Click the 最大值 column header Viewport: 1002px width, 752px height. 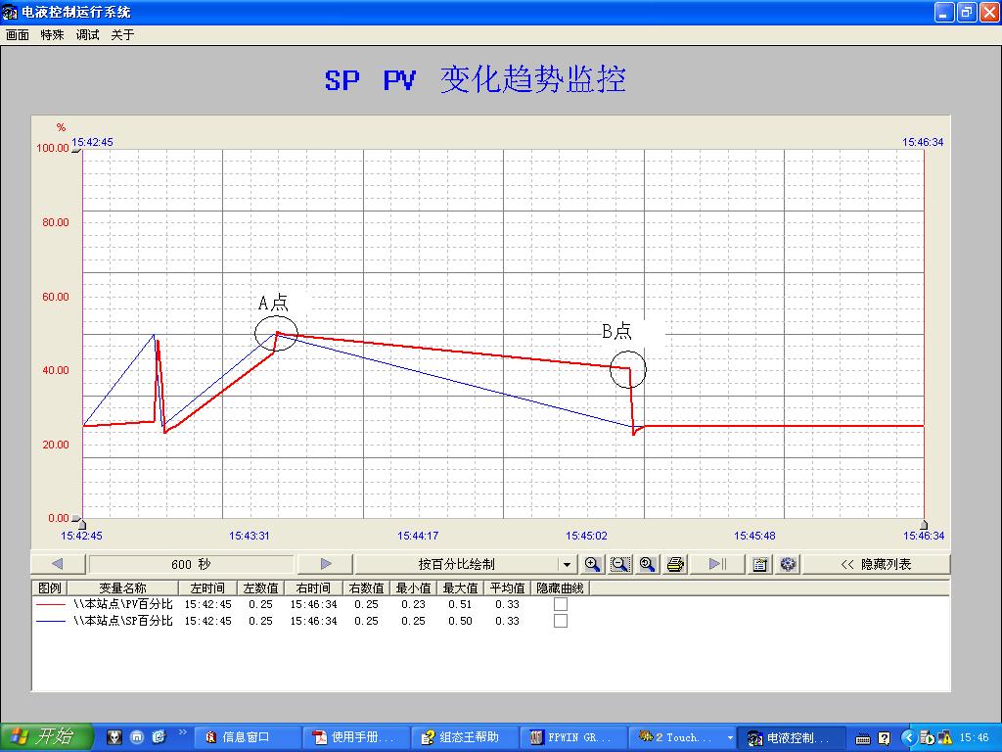click(460, 587)
